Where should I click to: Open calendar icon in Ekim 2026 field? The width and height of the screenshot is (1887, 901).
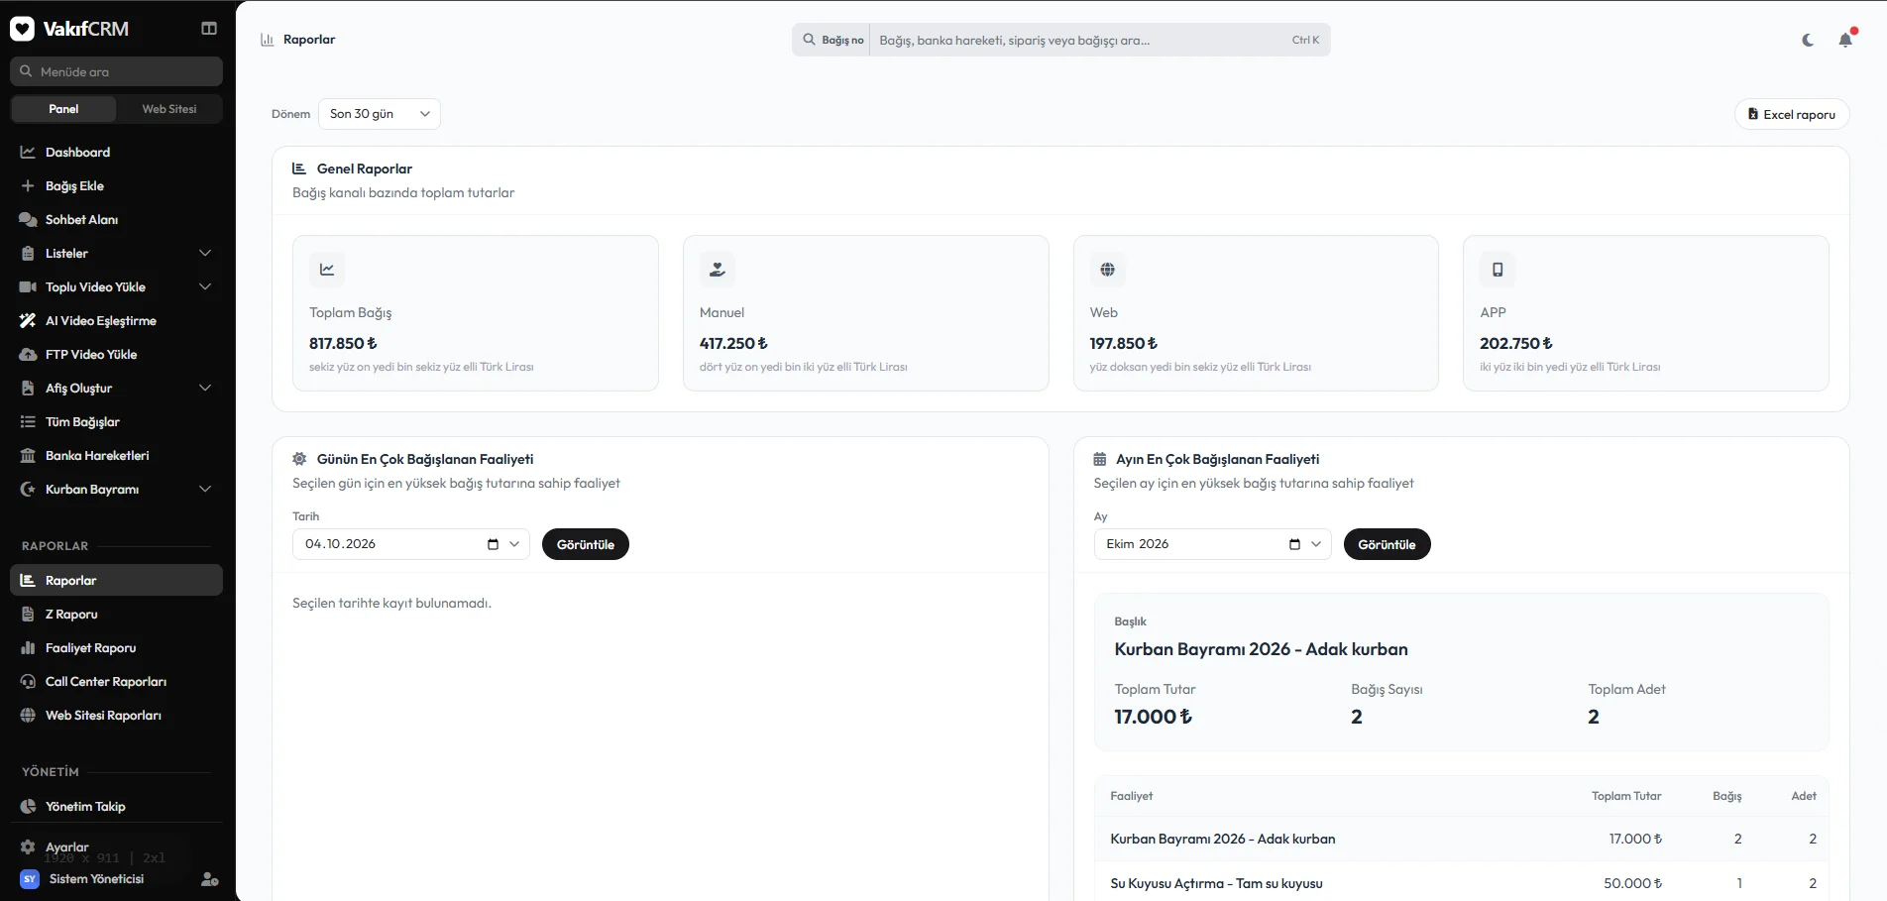click(x=1294, y=544)
